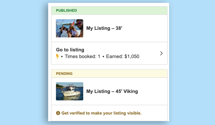Open listing via the right chevron arrow
The image size is (215, 125).
point(161,53)
